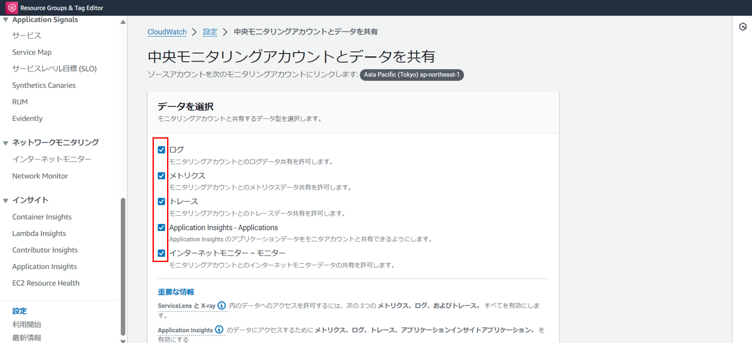
Task: Open Contributor Insights
Action: pyautogui.click(x=45, y=250)
